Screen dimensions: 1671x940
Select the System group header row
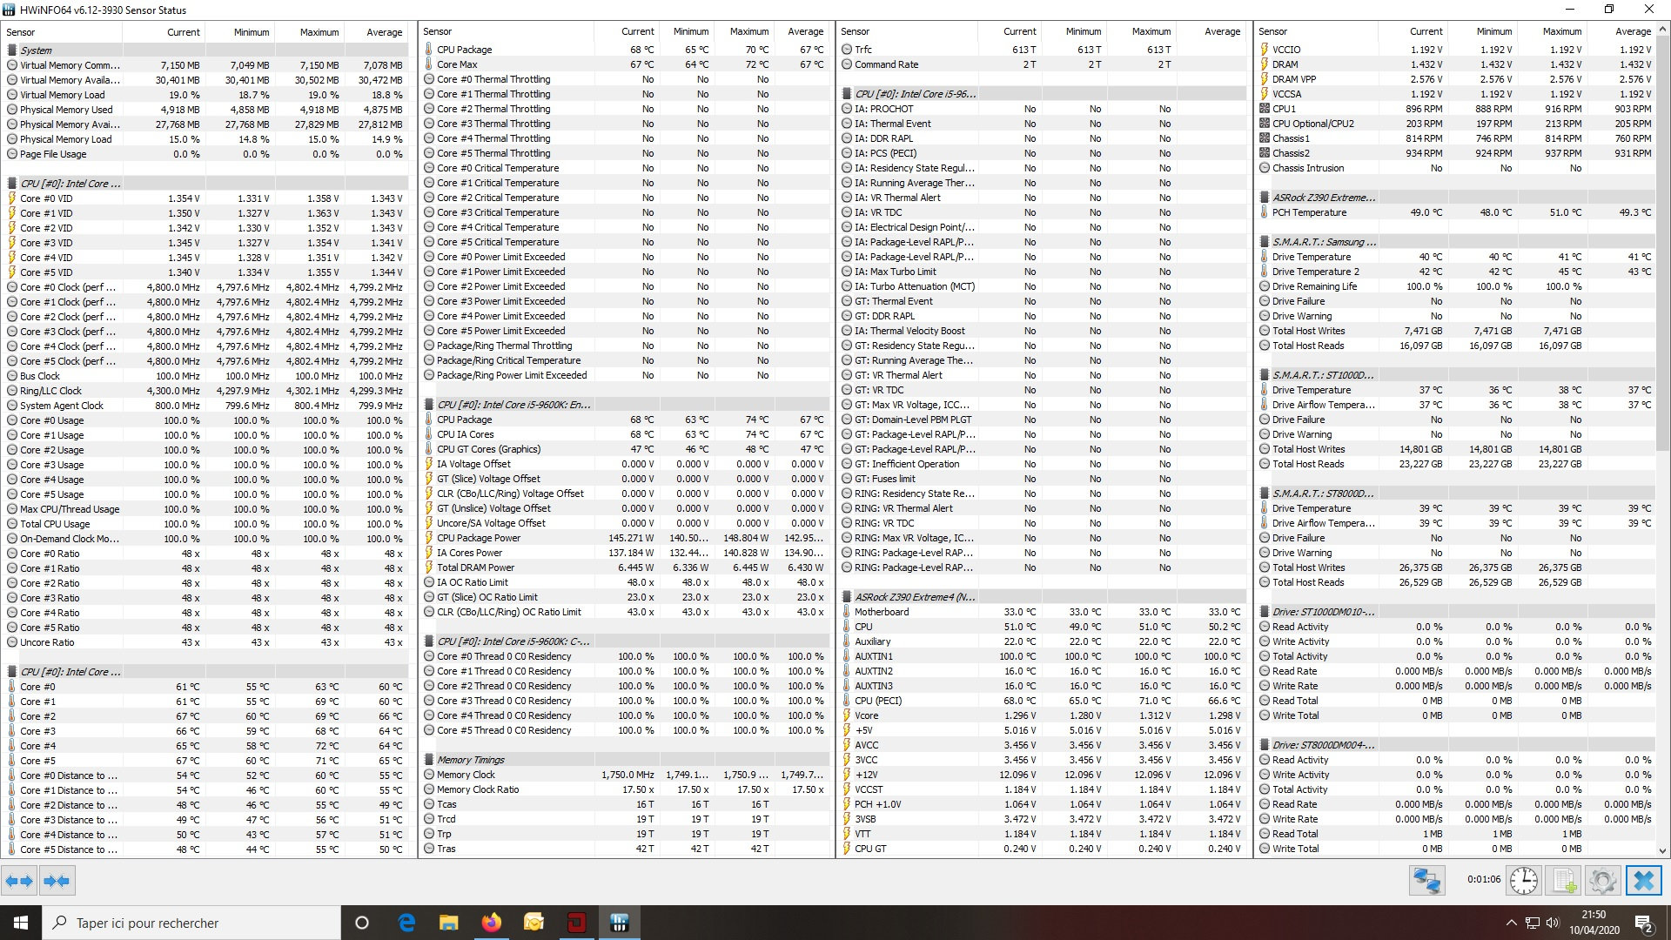[37, 50]
